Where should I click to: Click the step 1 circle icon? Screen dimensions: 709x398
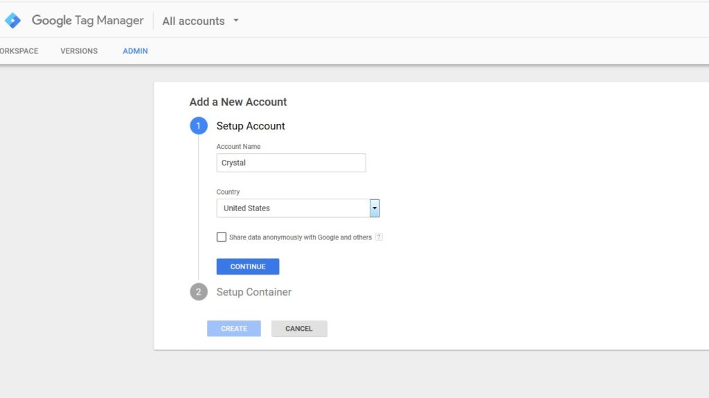199,126
